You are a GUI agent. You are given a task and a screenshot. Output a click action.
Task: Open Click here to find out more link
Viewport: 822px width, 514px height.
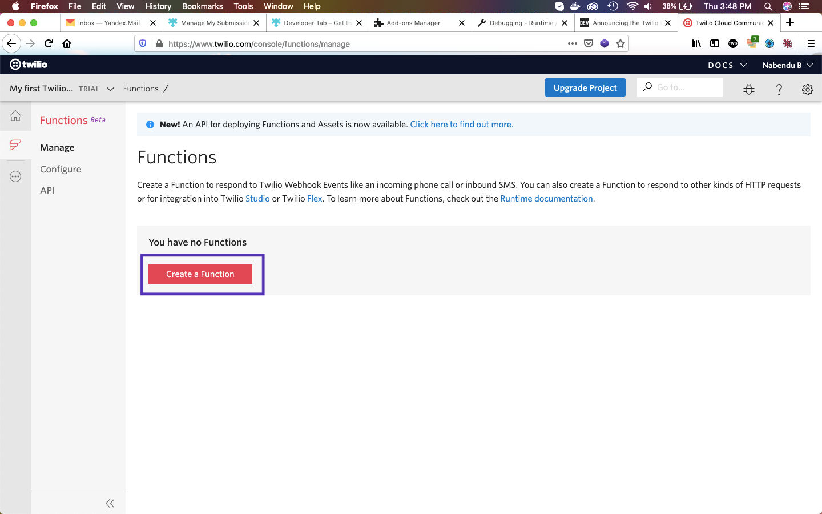coord(461,124)
